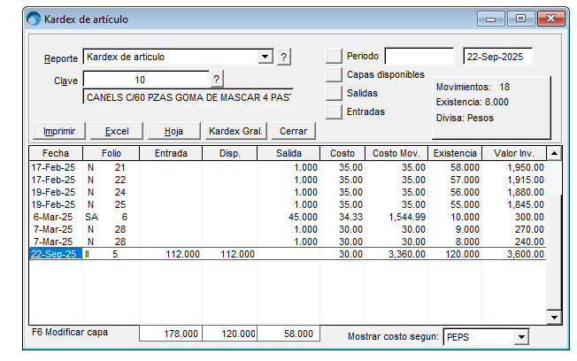Screen dimensions: 577x361
Task: Open Kardex Gral. report
Action: (235, 131)
